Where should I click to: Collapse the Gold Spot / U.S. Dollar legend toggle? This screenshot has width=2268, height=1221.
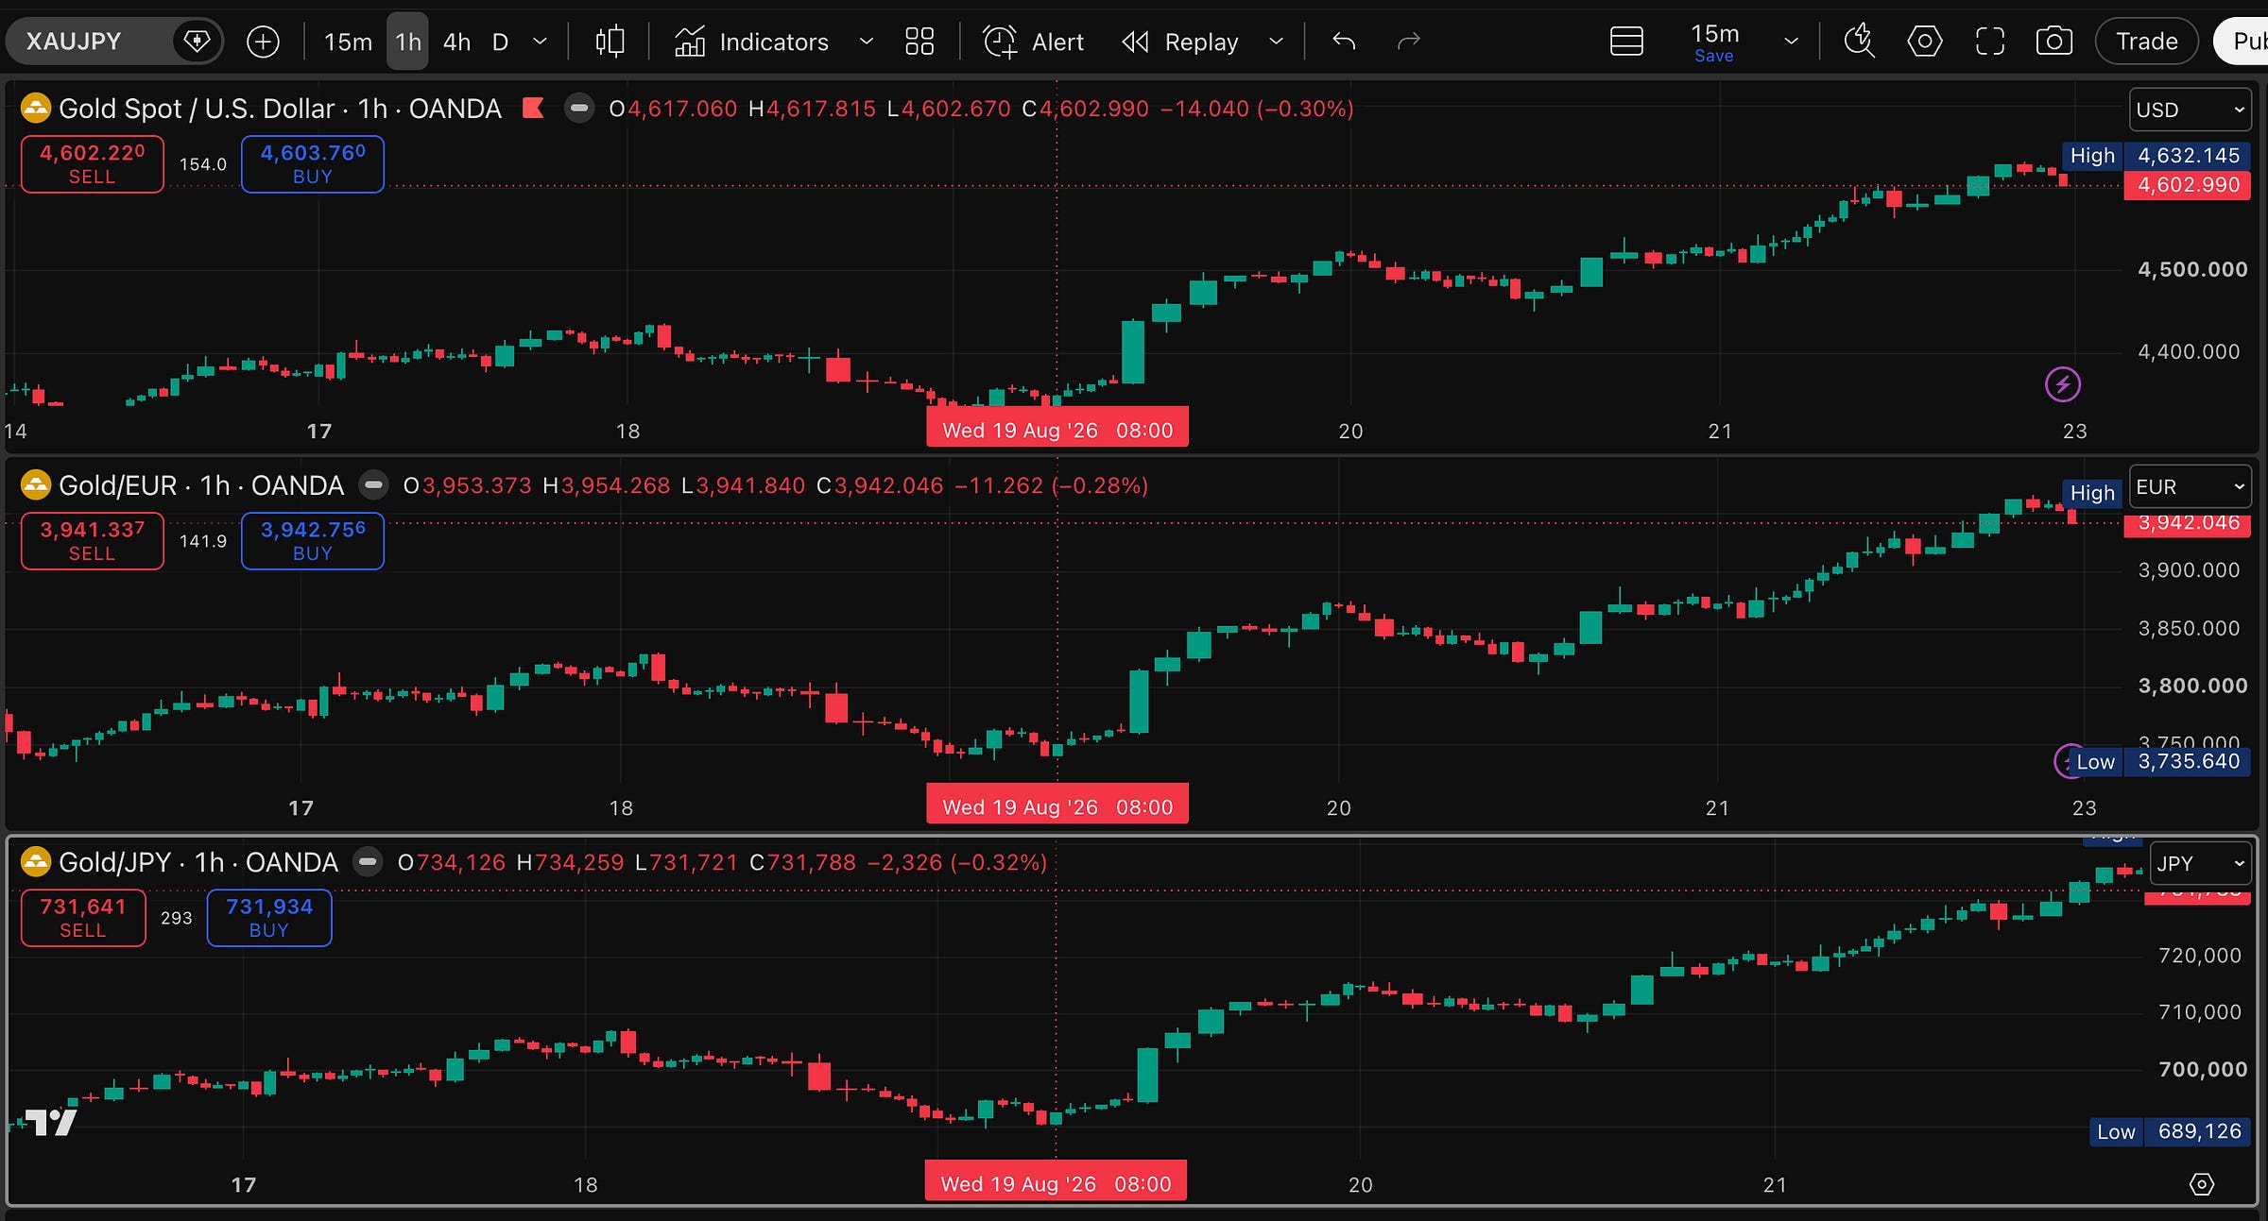pyautogui.click(x=578, y=109)
